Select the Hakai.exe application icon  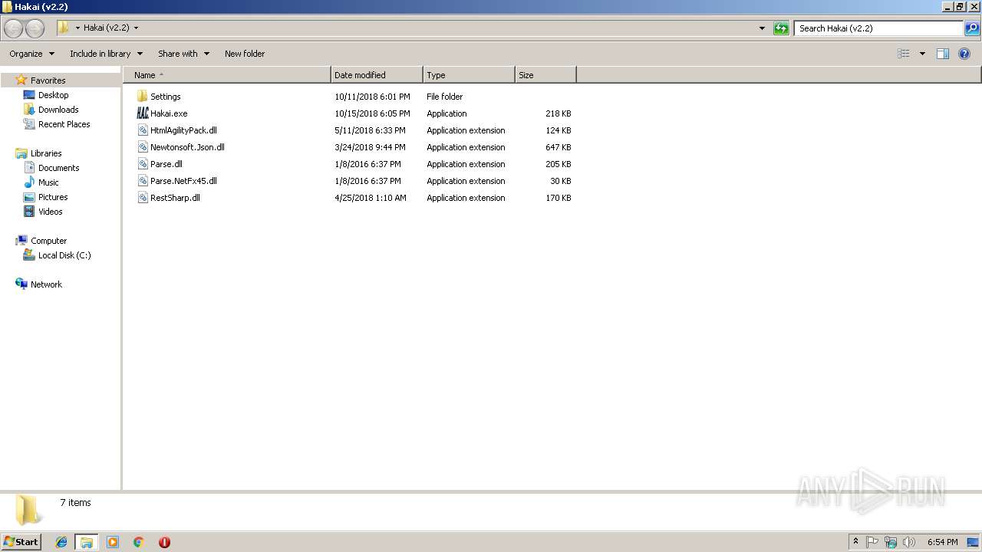click(142, 113)
